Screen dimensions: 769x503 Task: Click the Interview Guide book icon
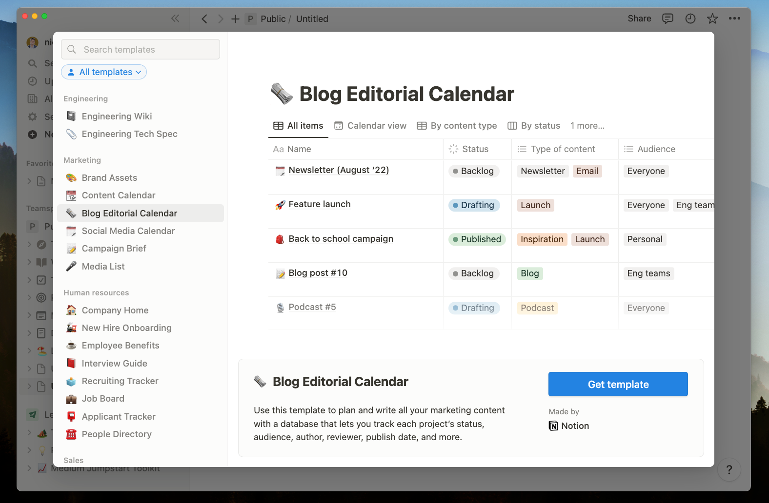(x=71, y=363)
